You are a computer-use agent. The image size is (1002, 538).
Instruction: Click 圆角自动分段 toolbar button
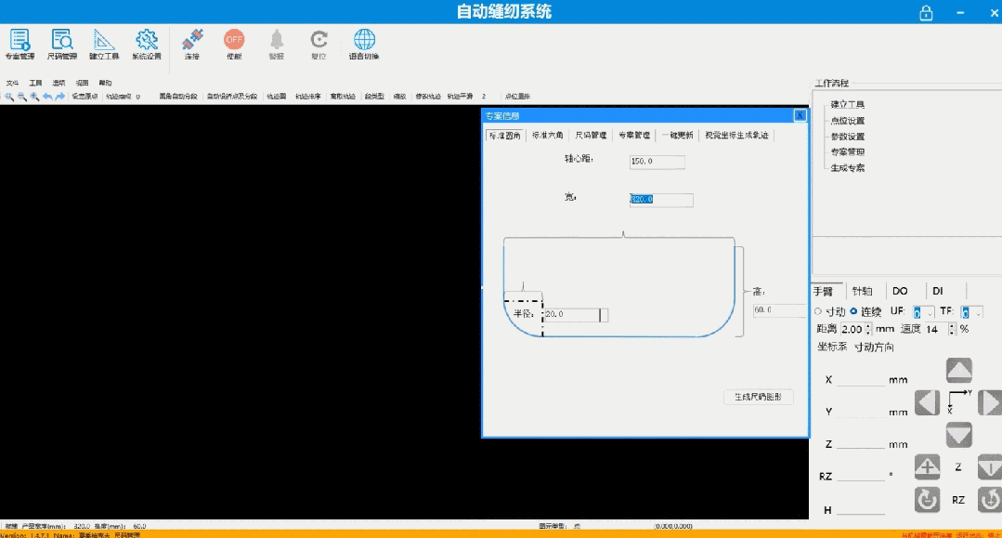click(x=178, y=97)
